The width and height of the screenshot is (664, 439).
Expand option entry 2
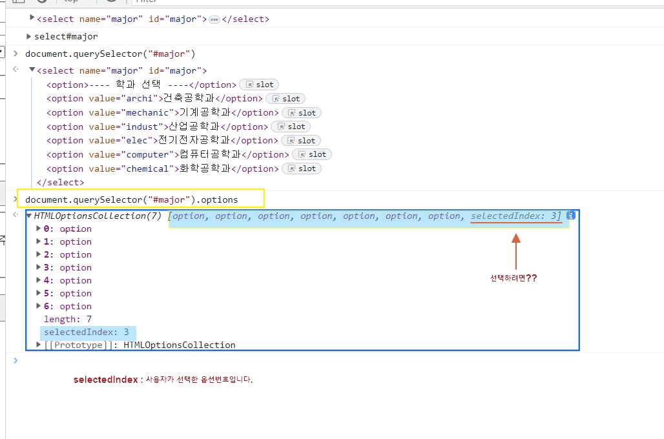click(x=38, y=254)
